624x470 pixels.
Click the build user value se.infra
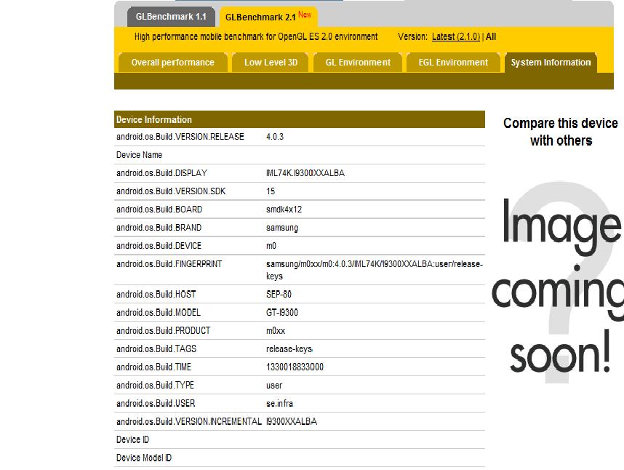[x=279, y=404]
